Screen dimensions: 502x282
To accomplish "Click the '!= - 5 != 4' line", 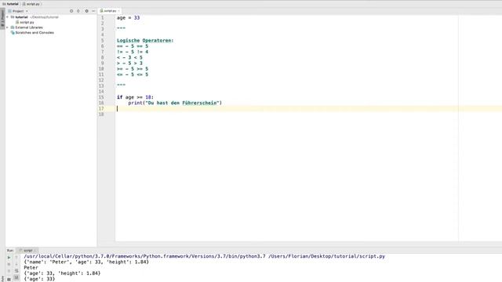I will point(133,52).
